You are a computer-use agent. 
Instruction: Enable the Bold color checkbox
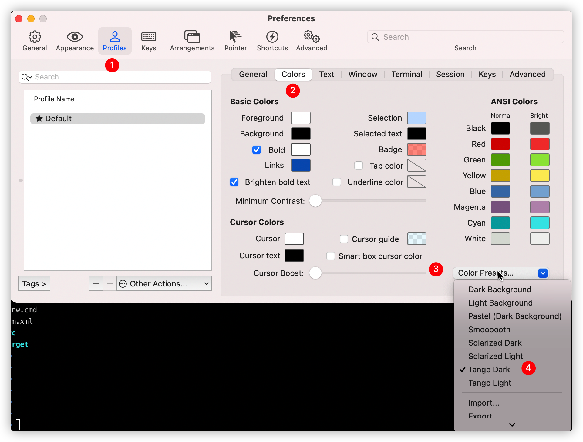coord(257,150)
